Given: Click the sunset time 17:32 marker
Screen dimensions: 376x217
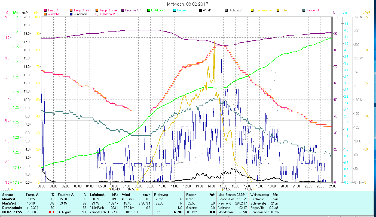Looking at the screenshot, I should 249,189.
